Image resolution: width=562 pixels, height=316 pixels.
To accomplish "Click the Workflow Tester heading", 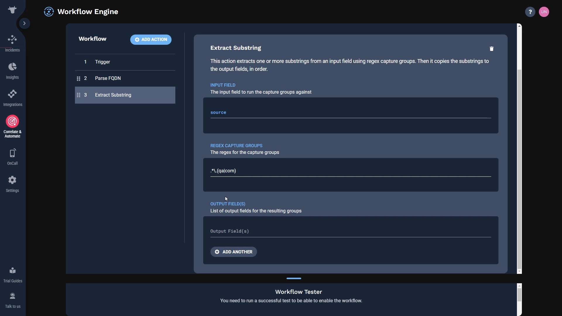I will coord(299,292).
